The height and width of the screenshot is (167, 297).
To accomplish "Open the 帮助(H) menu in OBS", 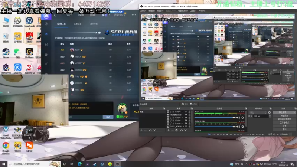I will (x=202, y=11).
